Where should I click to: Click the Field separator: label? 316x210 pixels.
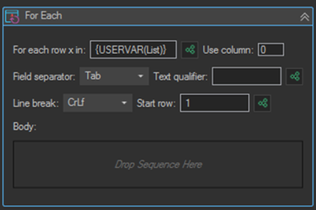(x=44, y=77)
